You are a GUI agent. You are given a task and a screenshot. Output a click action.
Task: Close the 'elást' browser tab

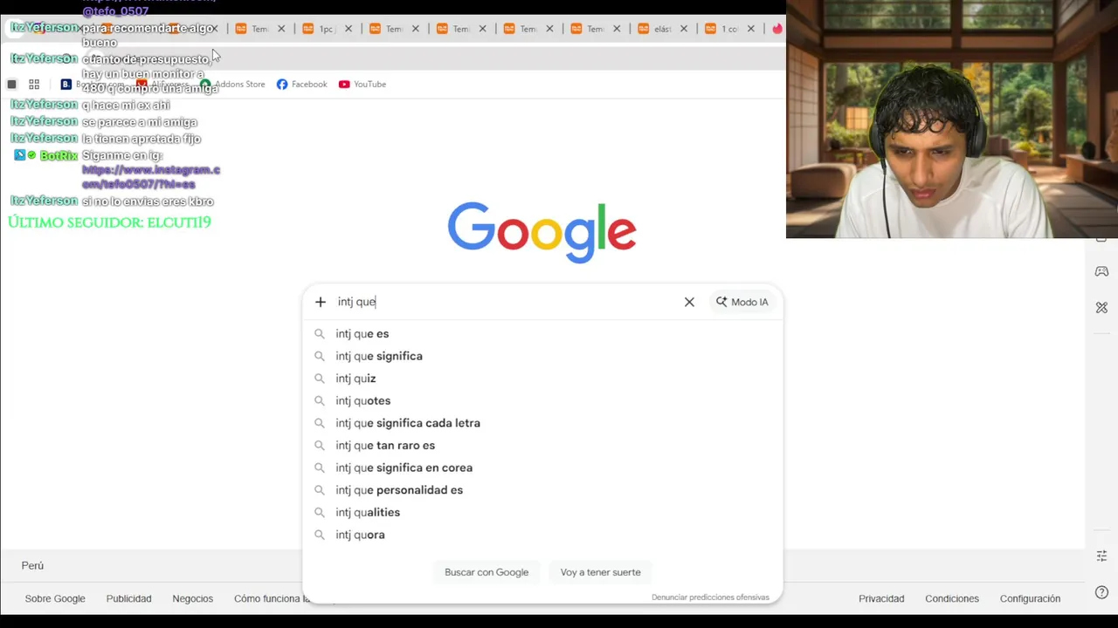point(684,29)
